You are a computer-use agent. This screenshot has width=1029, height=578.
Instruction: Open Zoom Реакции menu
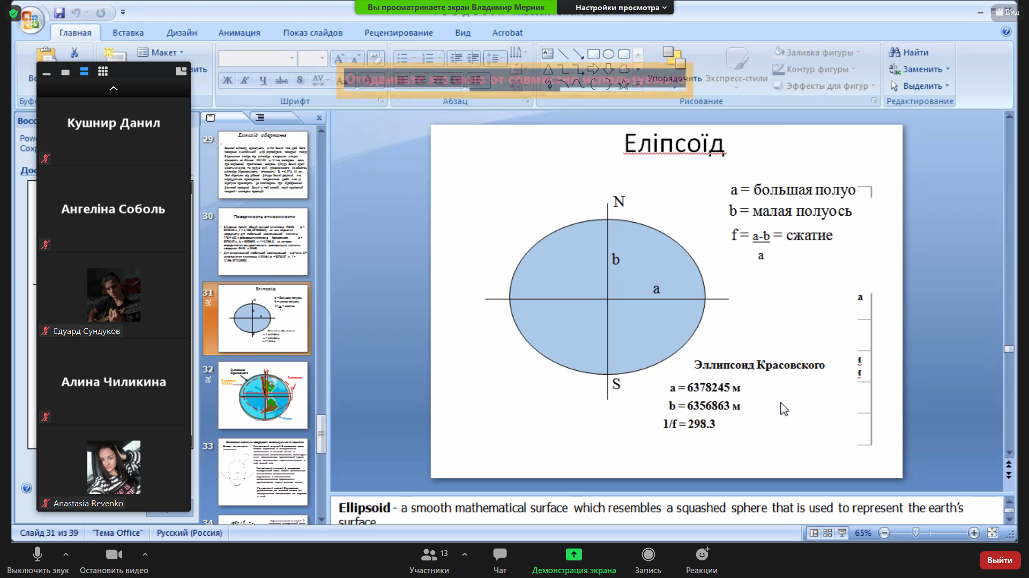pyautogui.click(x=702, y=554)
